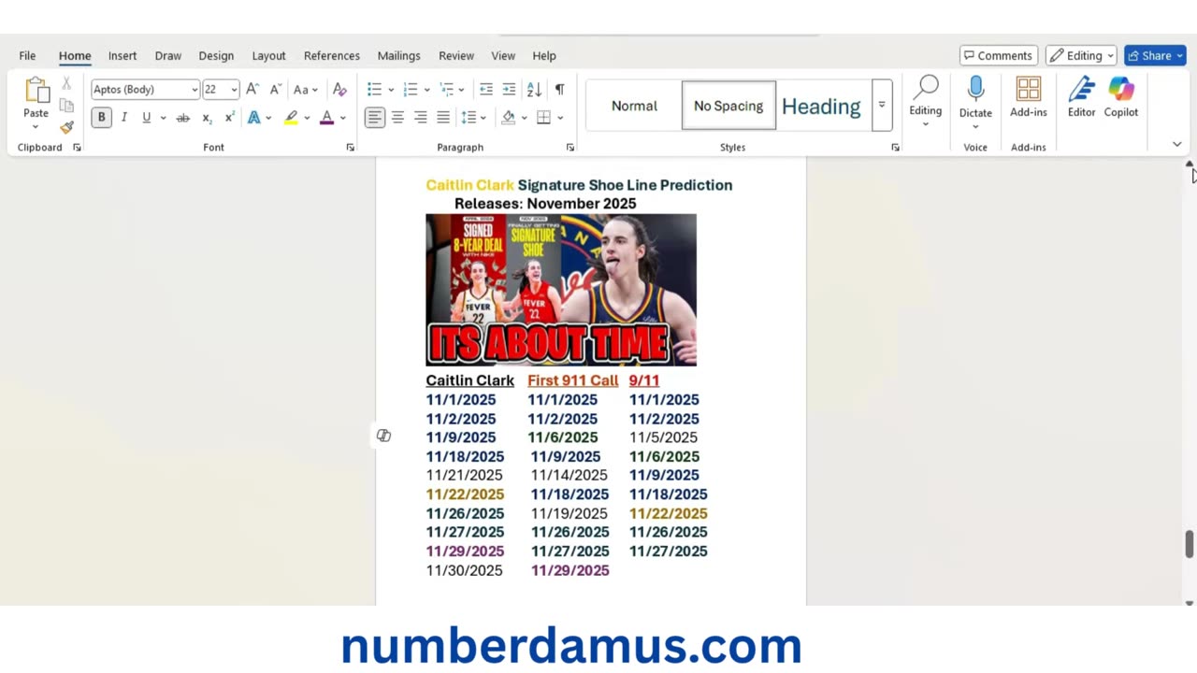The width and height of the screenshot is (1197, 673).
Task: Decrease indent icon
Action: click(x=486, y=89)
